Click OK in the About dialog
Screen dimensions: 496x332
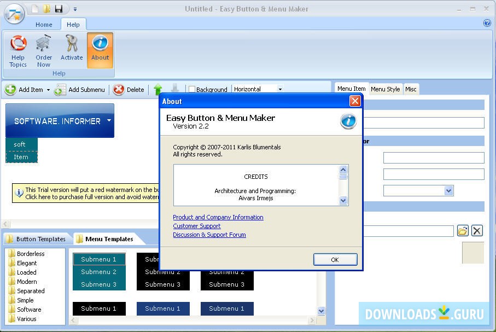pos(335,259)
